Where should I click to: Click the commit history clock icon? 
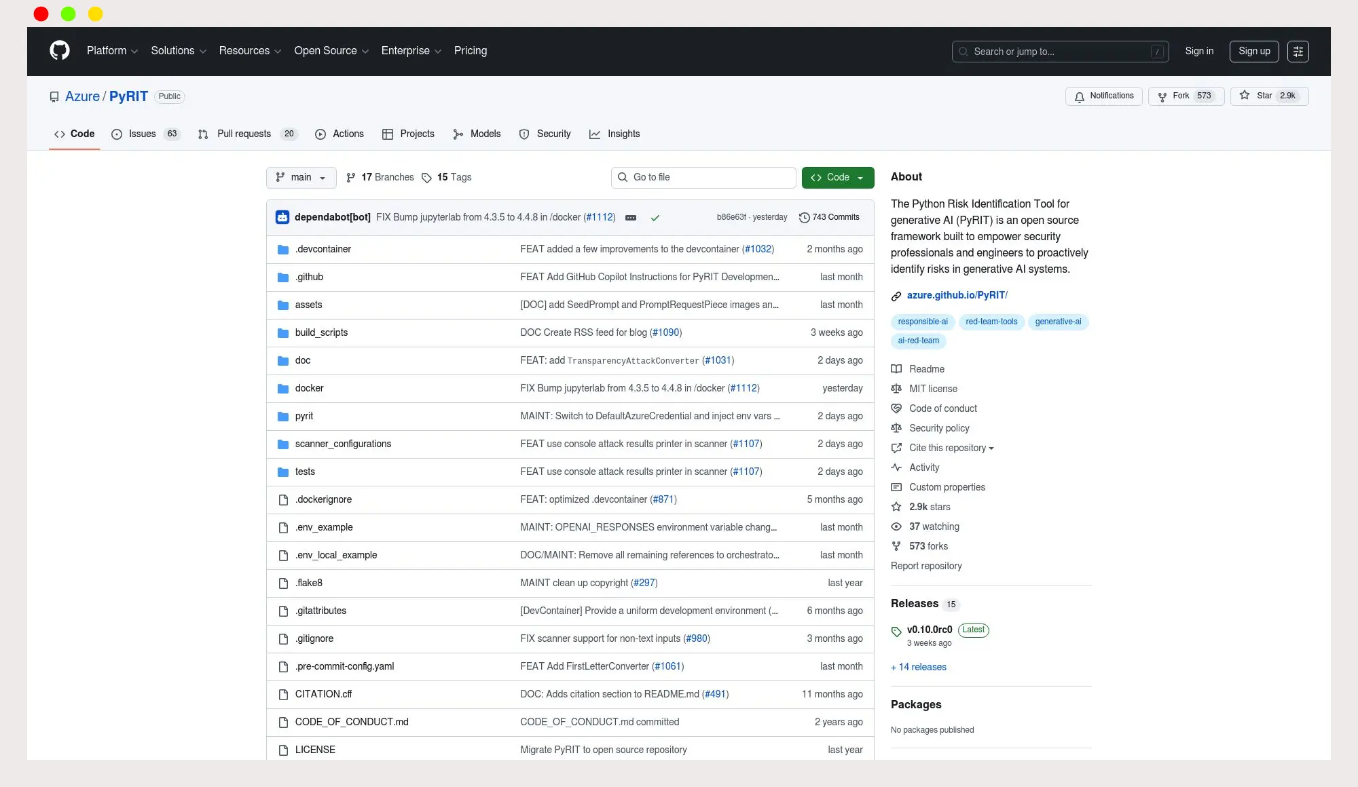[804, 218]
